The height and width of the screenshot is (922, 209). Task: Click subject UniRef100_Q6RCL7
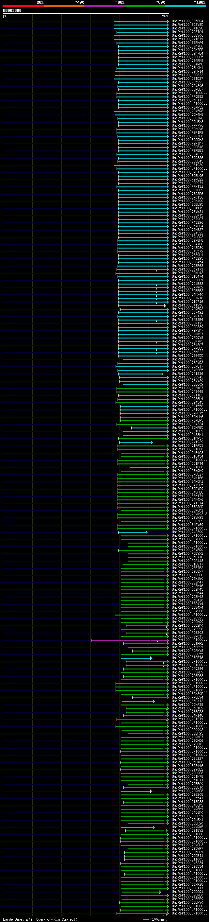[187, 90]
